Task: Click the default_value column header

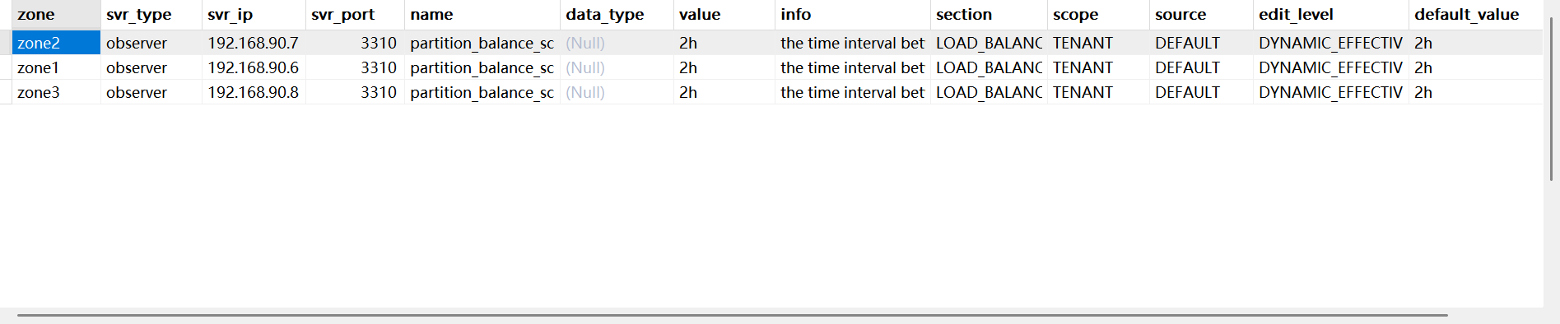Action: (x=1475, y=15)
